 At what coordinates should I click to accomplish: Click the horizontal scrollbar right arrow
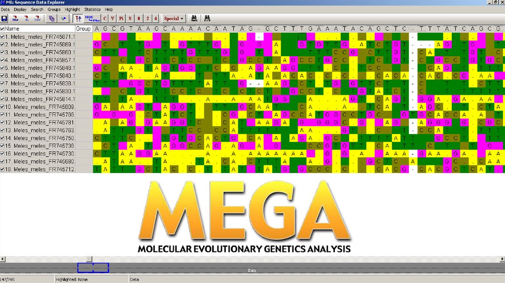pyautogui.click(x=502, y=258)
